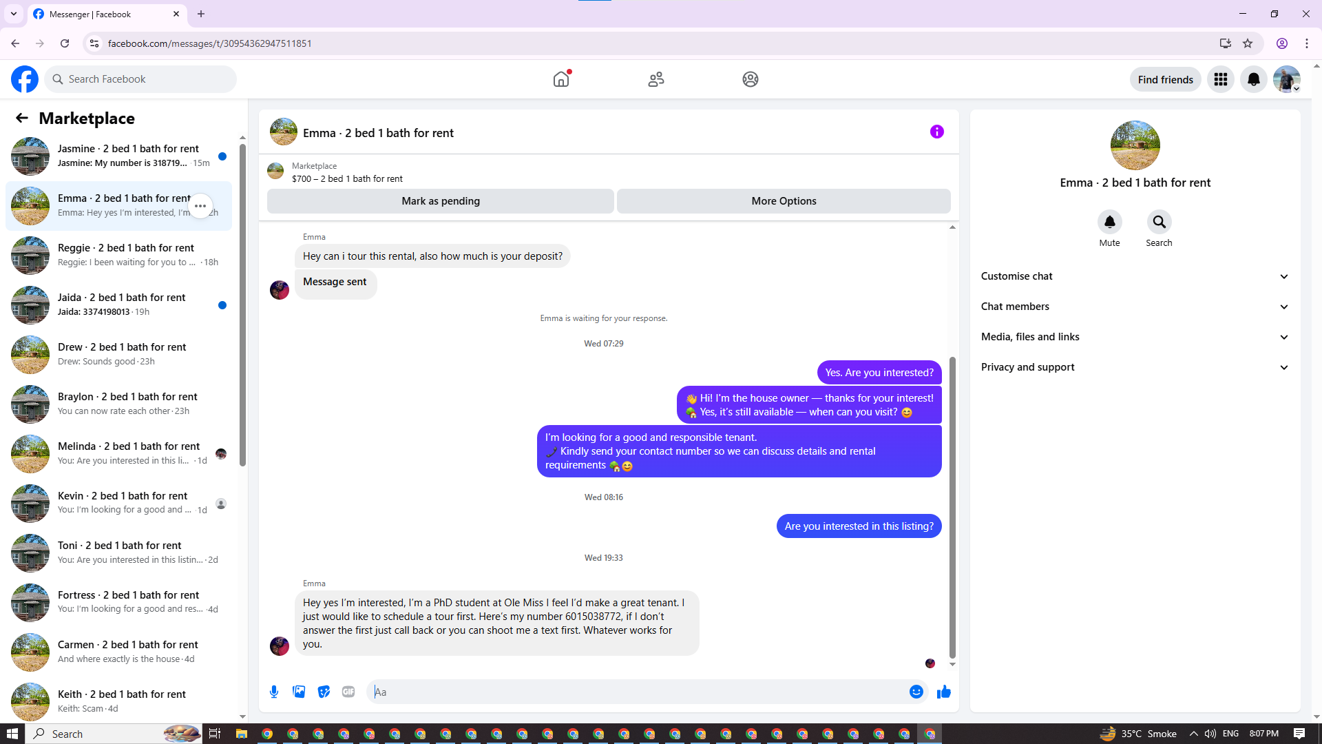Open Emma listing thumbnail in right panel
Screen dimensions: 1322x744
tap(1135, 145)
